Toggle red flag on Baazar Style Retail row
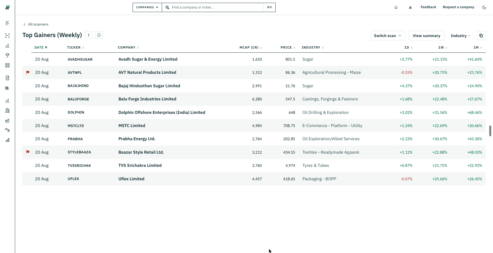 (28, 152)
